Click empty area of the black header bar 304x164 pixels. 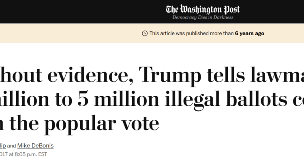[77, 12]
